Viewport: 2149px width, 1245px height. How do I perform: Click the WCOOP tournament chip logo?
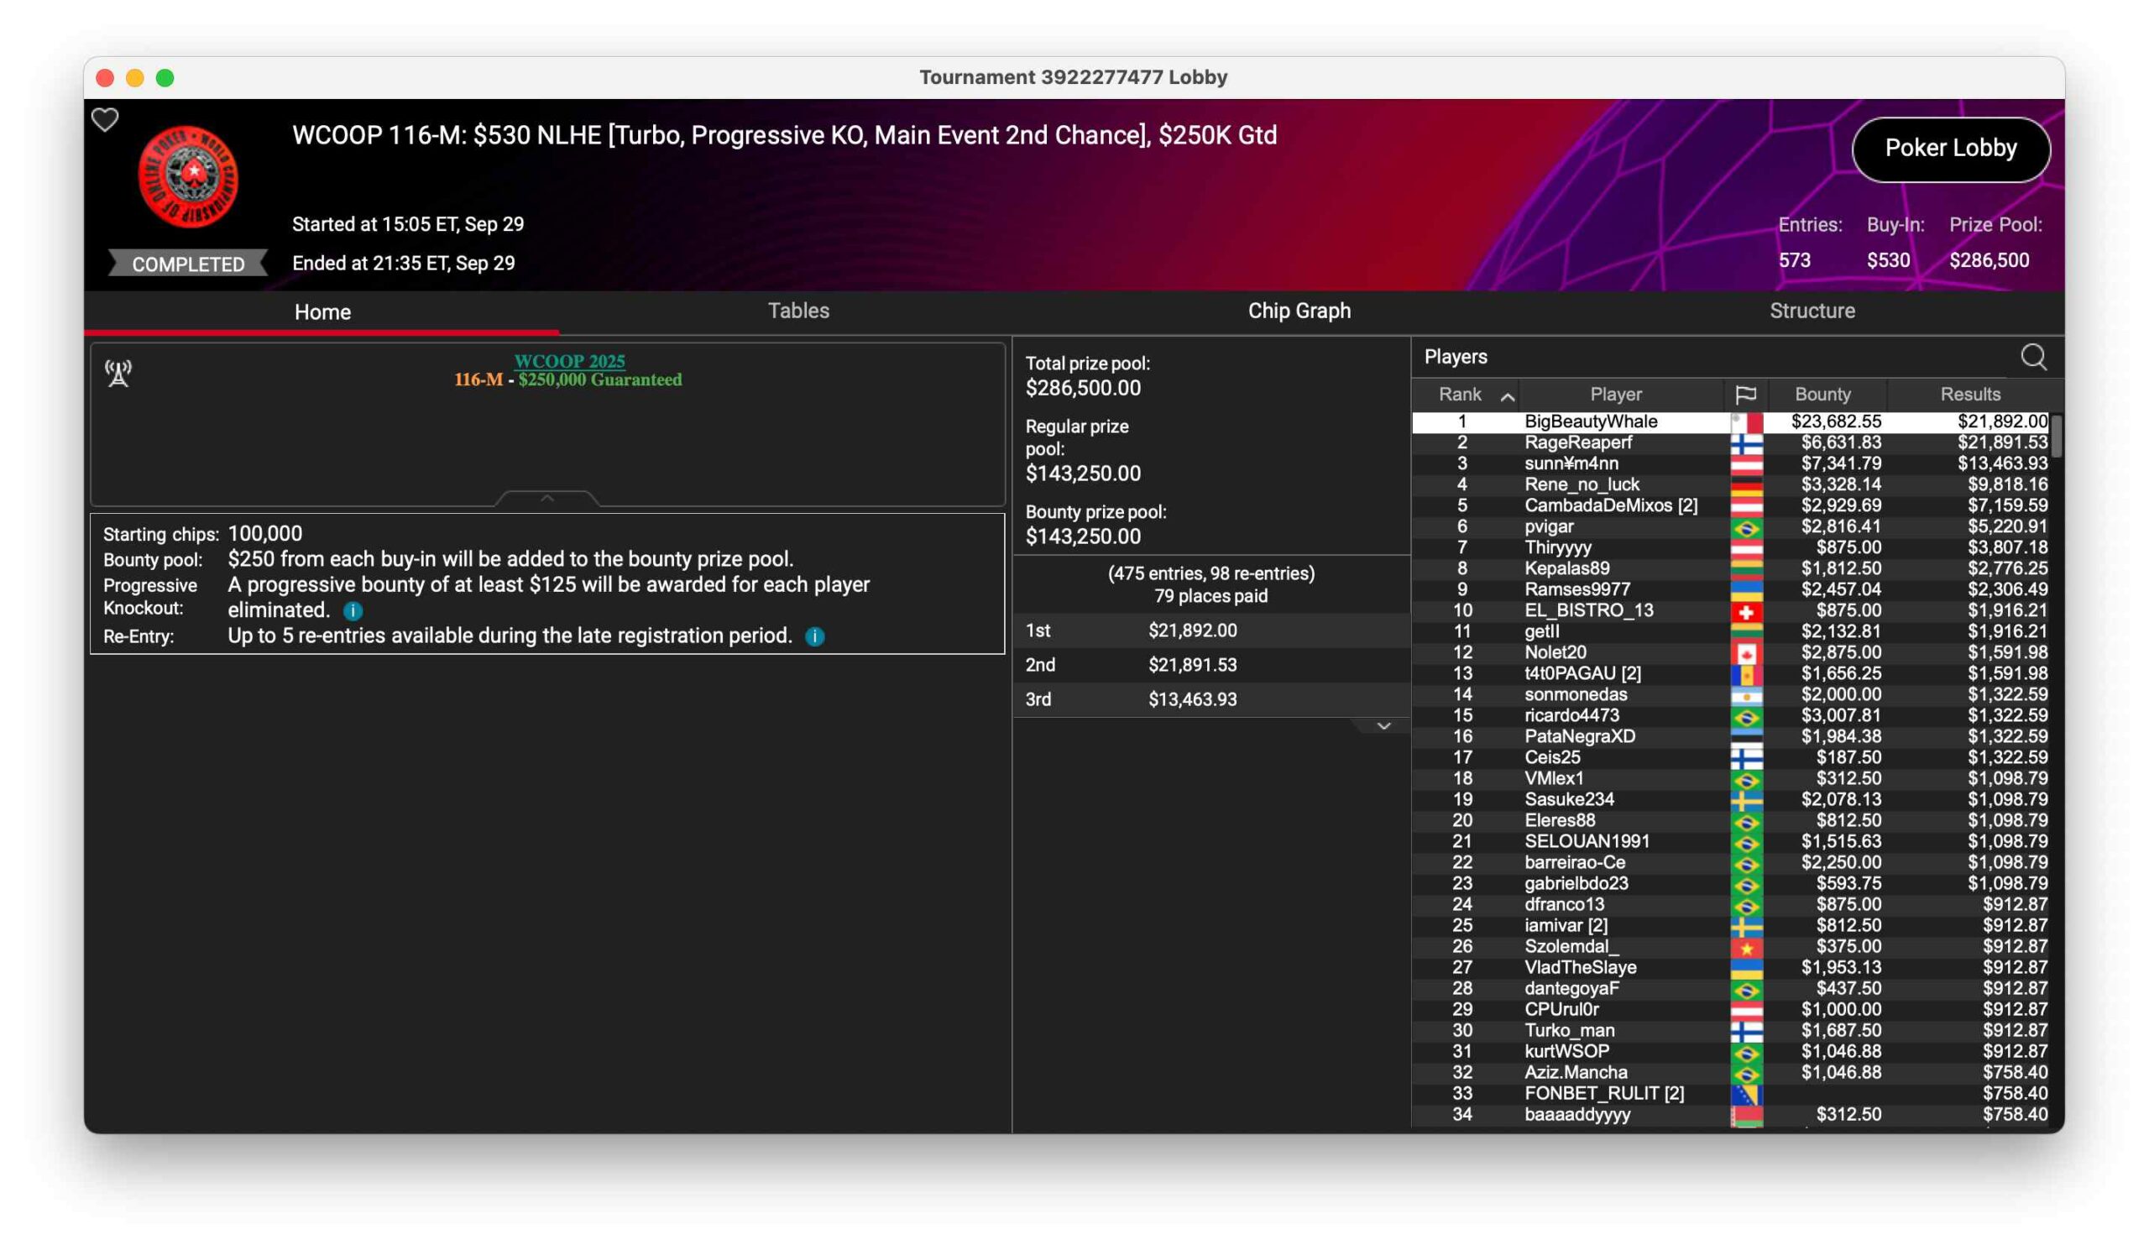189,177
